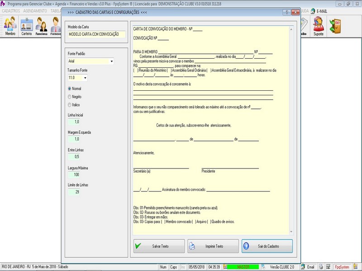Click the 'RIO DE JANEIRO - RJ' status text
The width and height of the screenshot is (362, 271).
click(x=16, y=267)
